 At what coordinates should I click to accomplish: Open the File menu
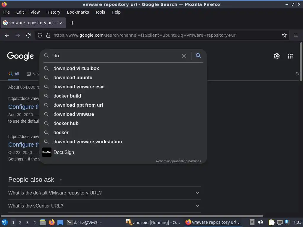(x=7, y=12)
